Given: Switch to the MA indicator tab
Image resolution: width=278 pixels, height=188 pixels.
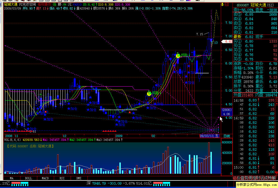Looking at the screenshot, I should 12,178.
